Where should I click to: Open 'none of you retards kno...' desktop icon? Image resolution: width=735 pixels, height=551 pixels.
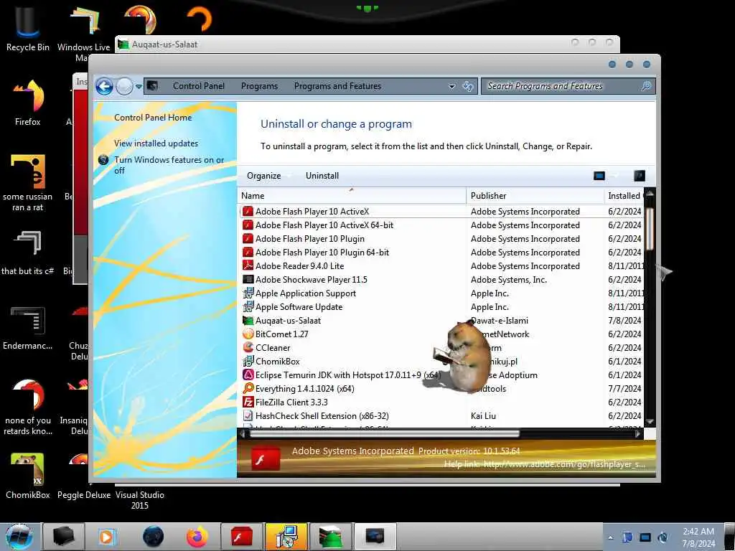tap(28, 407)
